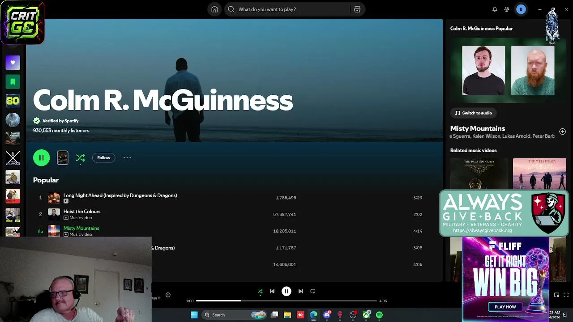
Task: Open the crossed-swords playlist in sidebar
Action: pos(13,157)
